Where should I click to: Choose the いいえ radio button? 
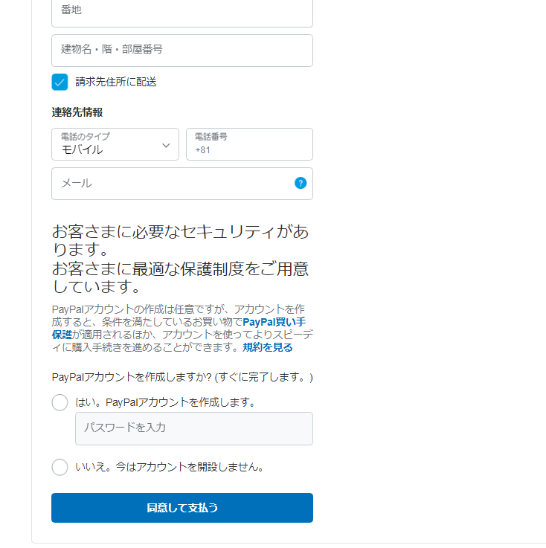[x=60, y=467]
